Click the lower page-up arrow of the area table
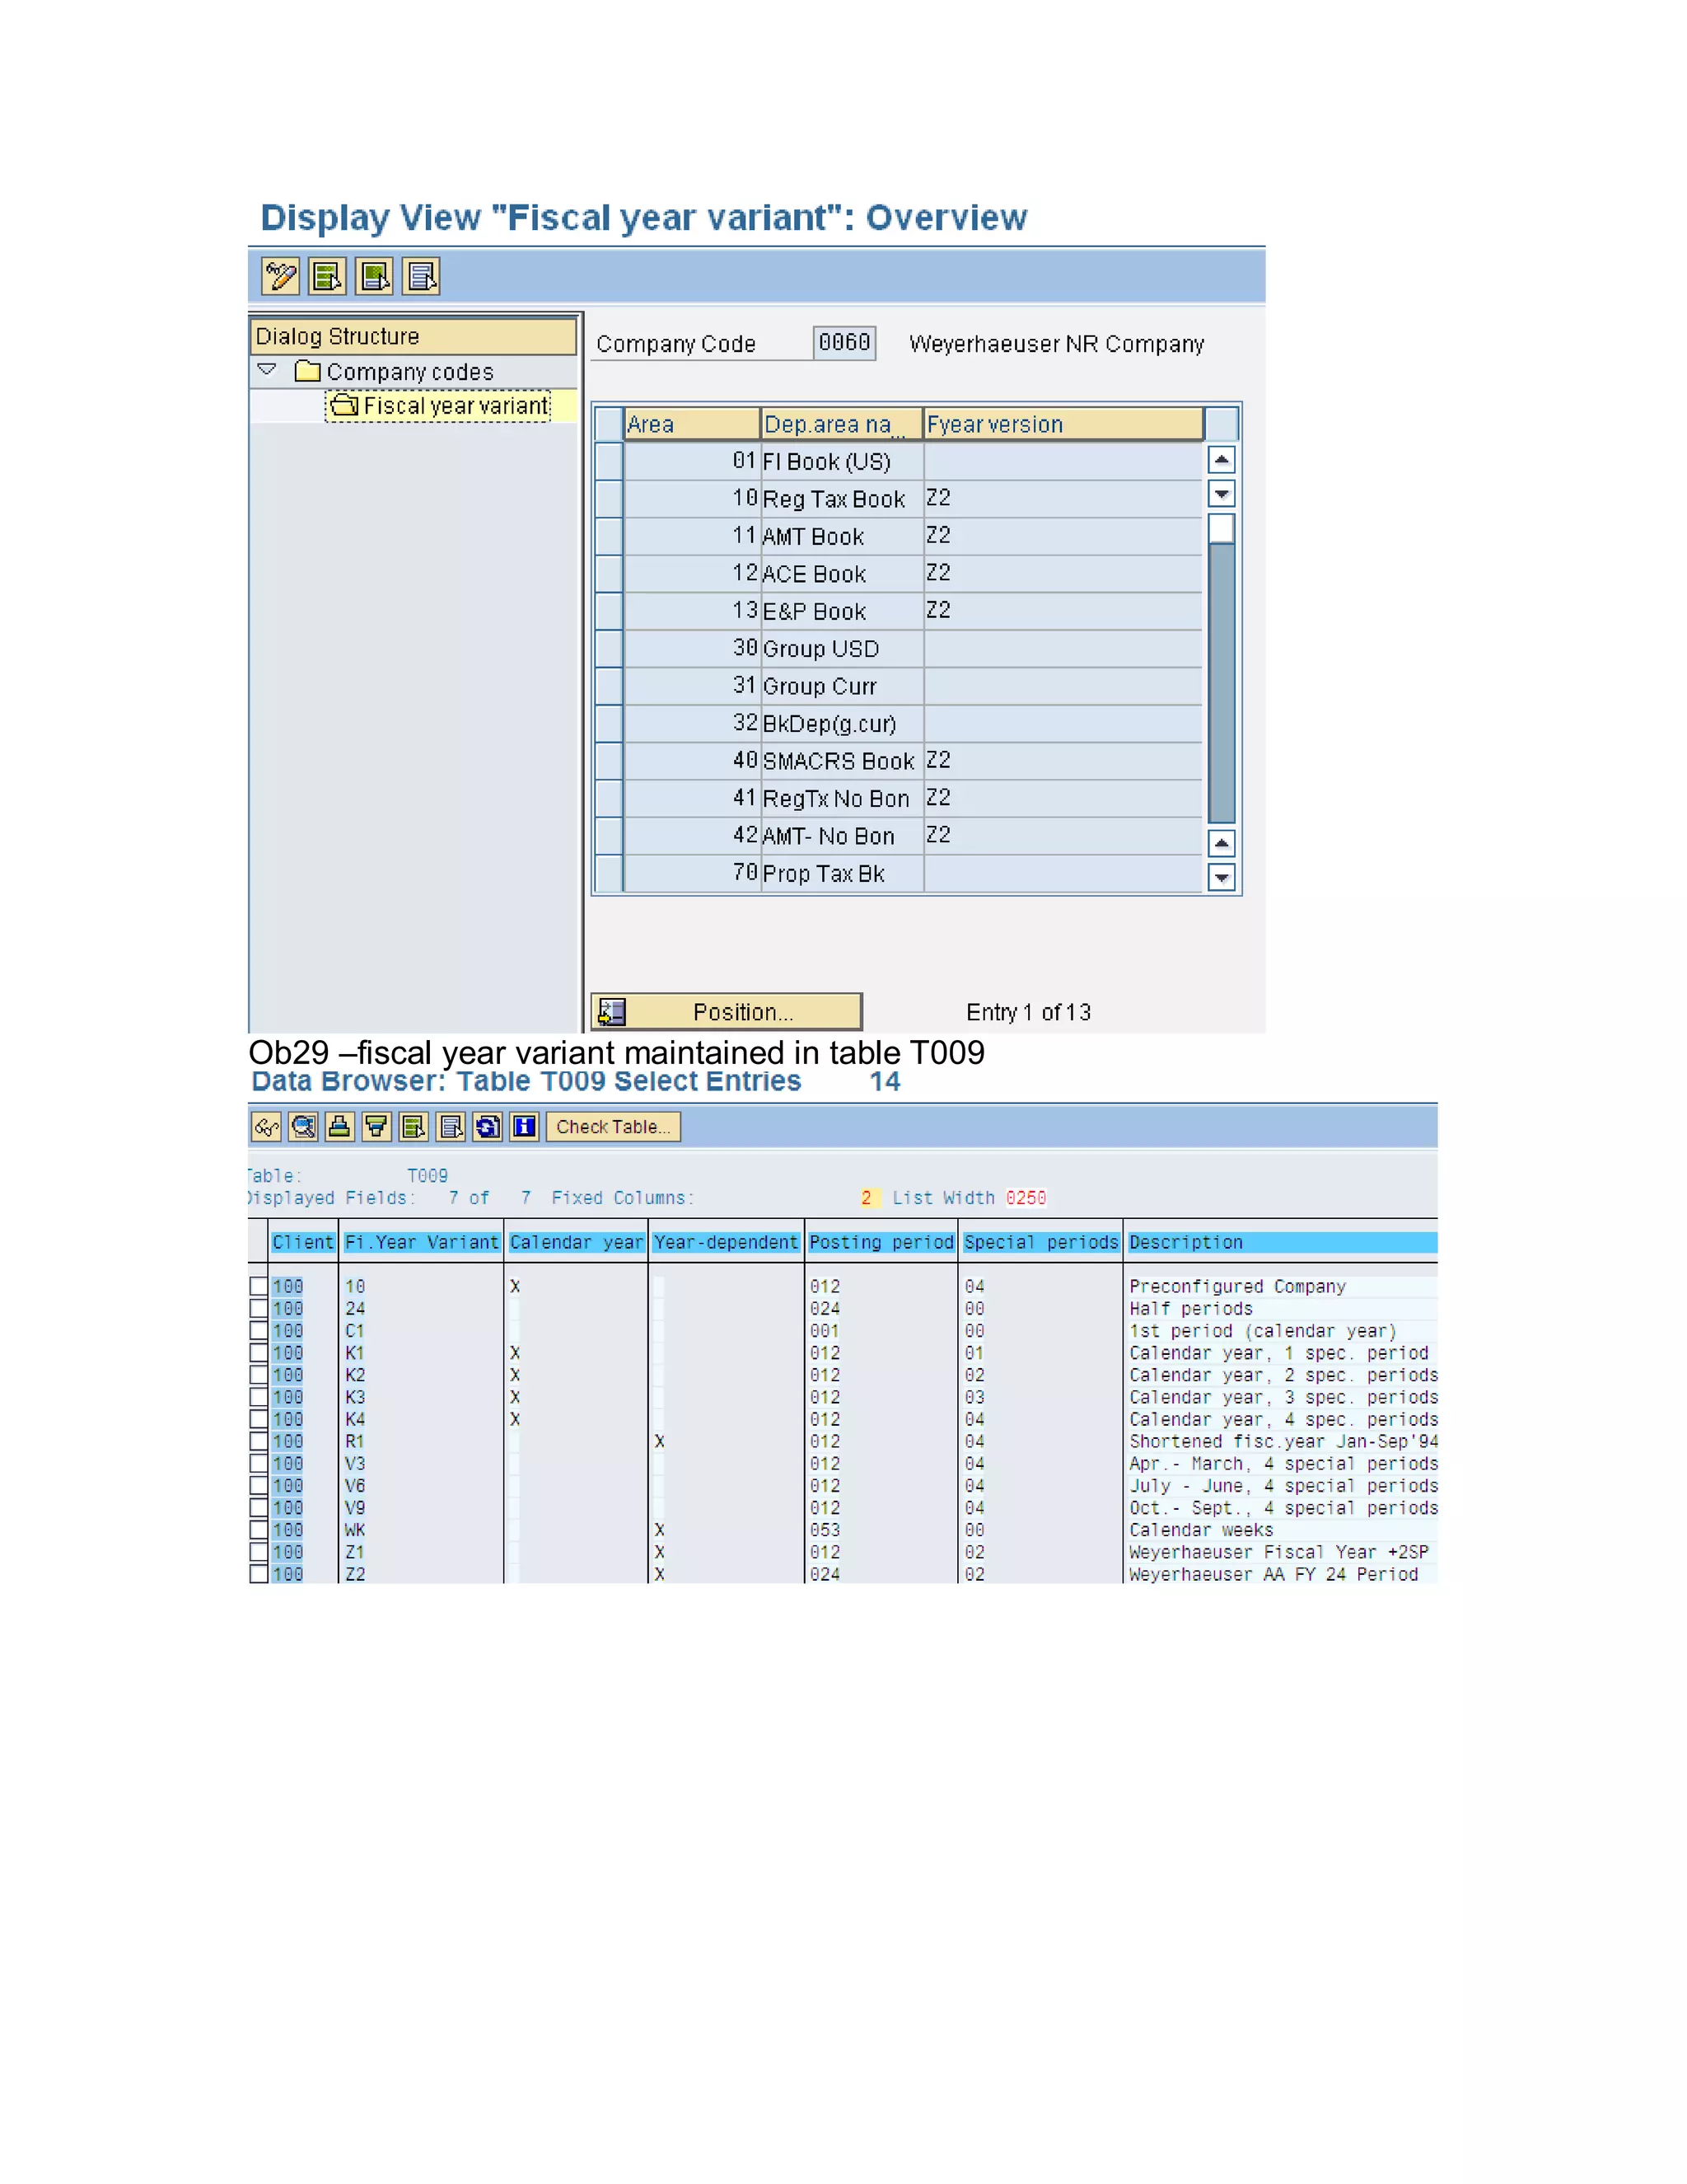 [x=1222, y=843]
